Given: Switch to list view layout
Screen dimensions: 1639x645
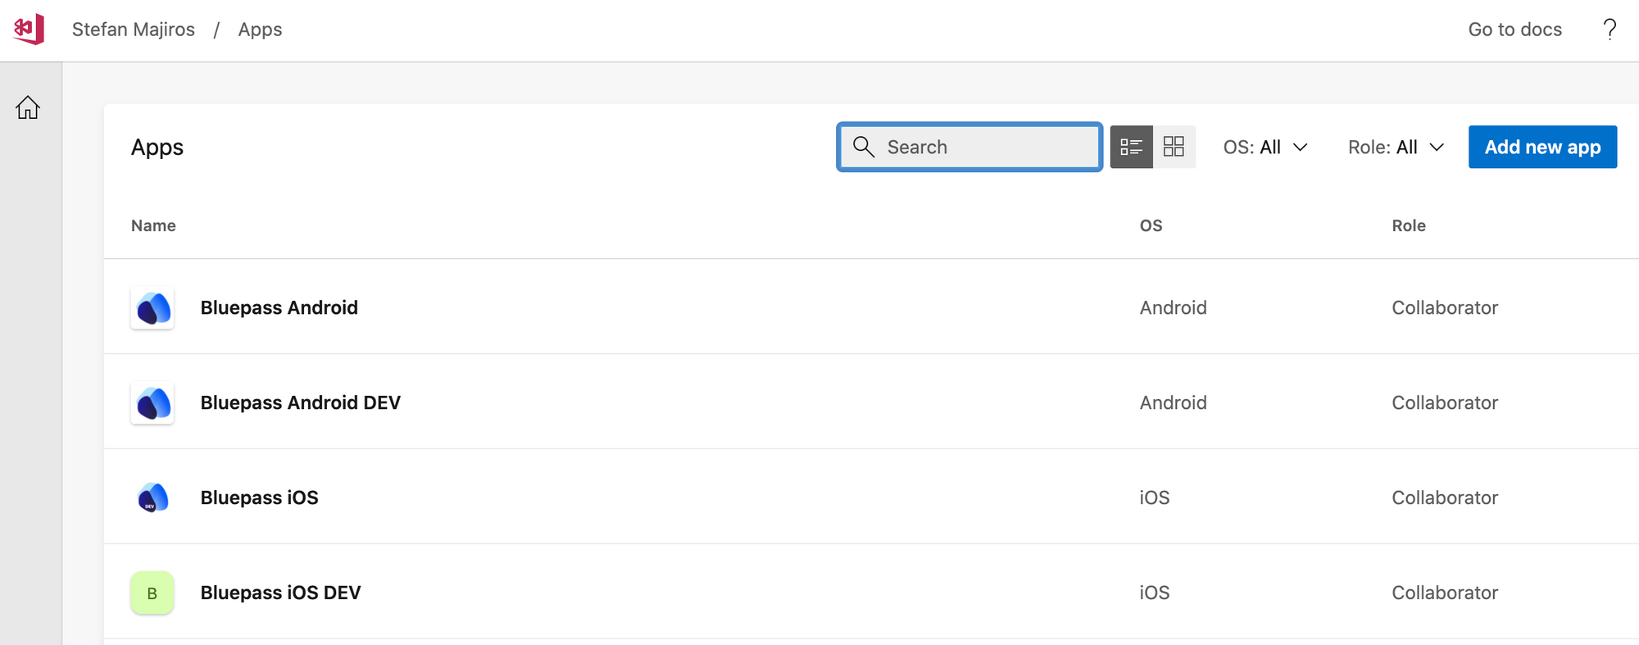Looking at the screenshot, I should pyautogui.click(x=1132, y=147).
